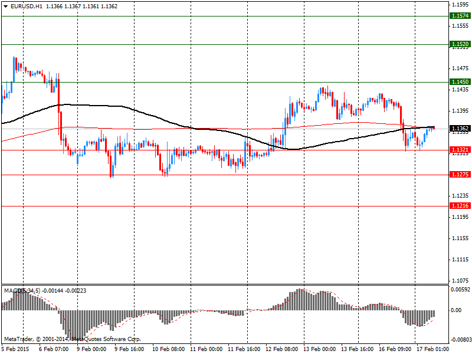Click the 1.1075 price scale value
Screen dimensions: 472x354
[461, 281]
